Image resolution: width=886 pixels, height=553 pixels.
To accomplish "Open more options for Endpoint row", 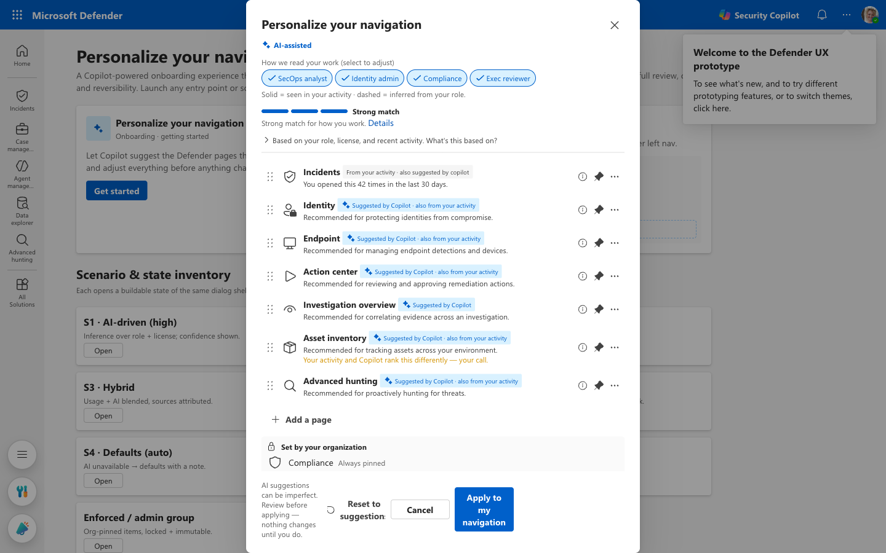I will [615, 243].
